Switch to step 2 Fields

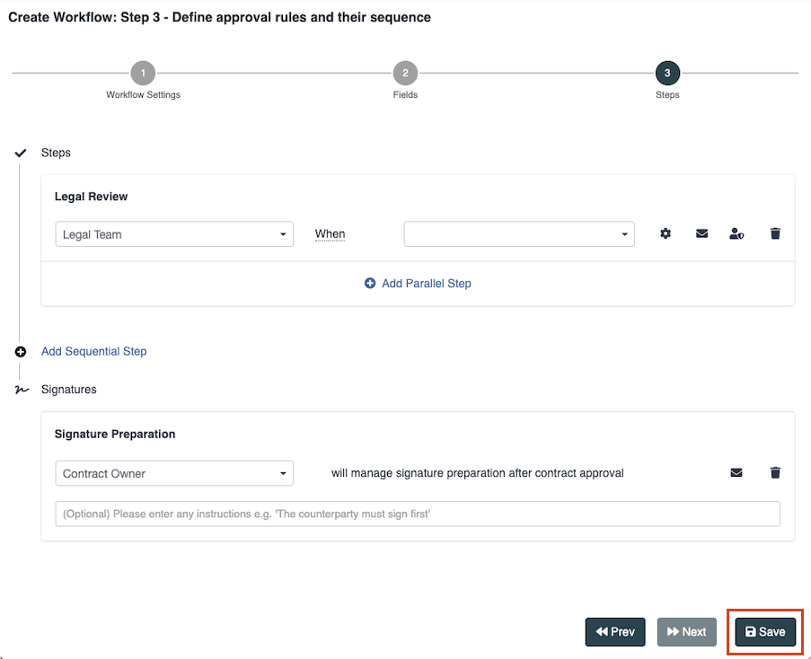click(405, 74)
